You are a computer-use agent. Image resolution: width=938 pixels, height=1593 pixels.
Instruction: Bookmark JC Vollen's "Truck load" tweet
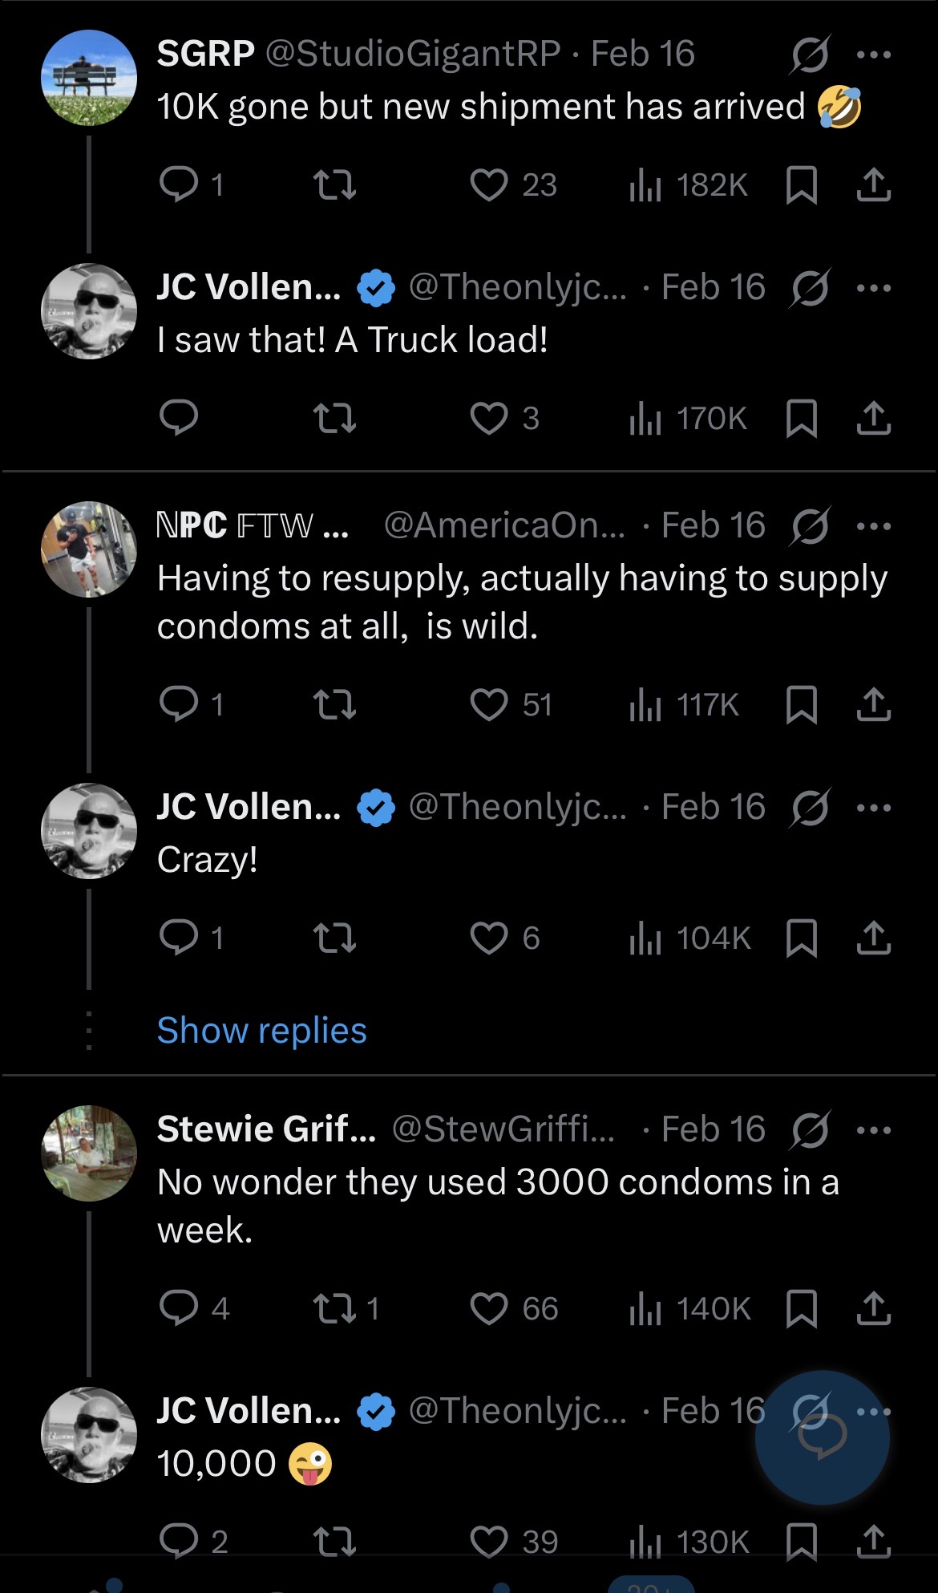[802, 418]
